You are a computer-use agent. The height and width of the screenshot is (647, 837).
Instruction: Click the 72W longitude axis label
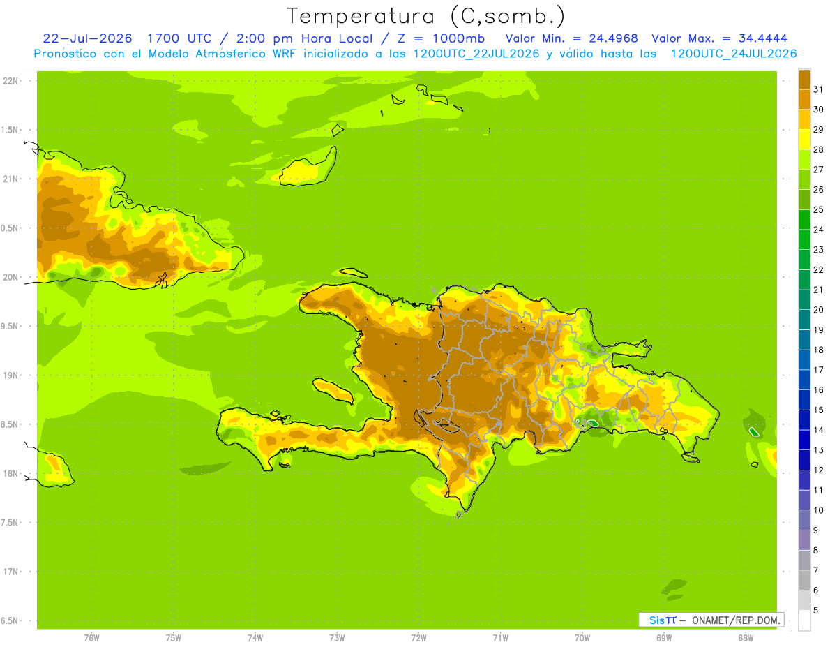tap(418, 637)
